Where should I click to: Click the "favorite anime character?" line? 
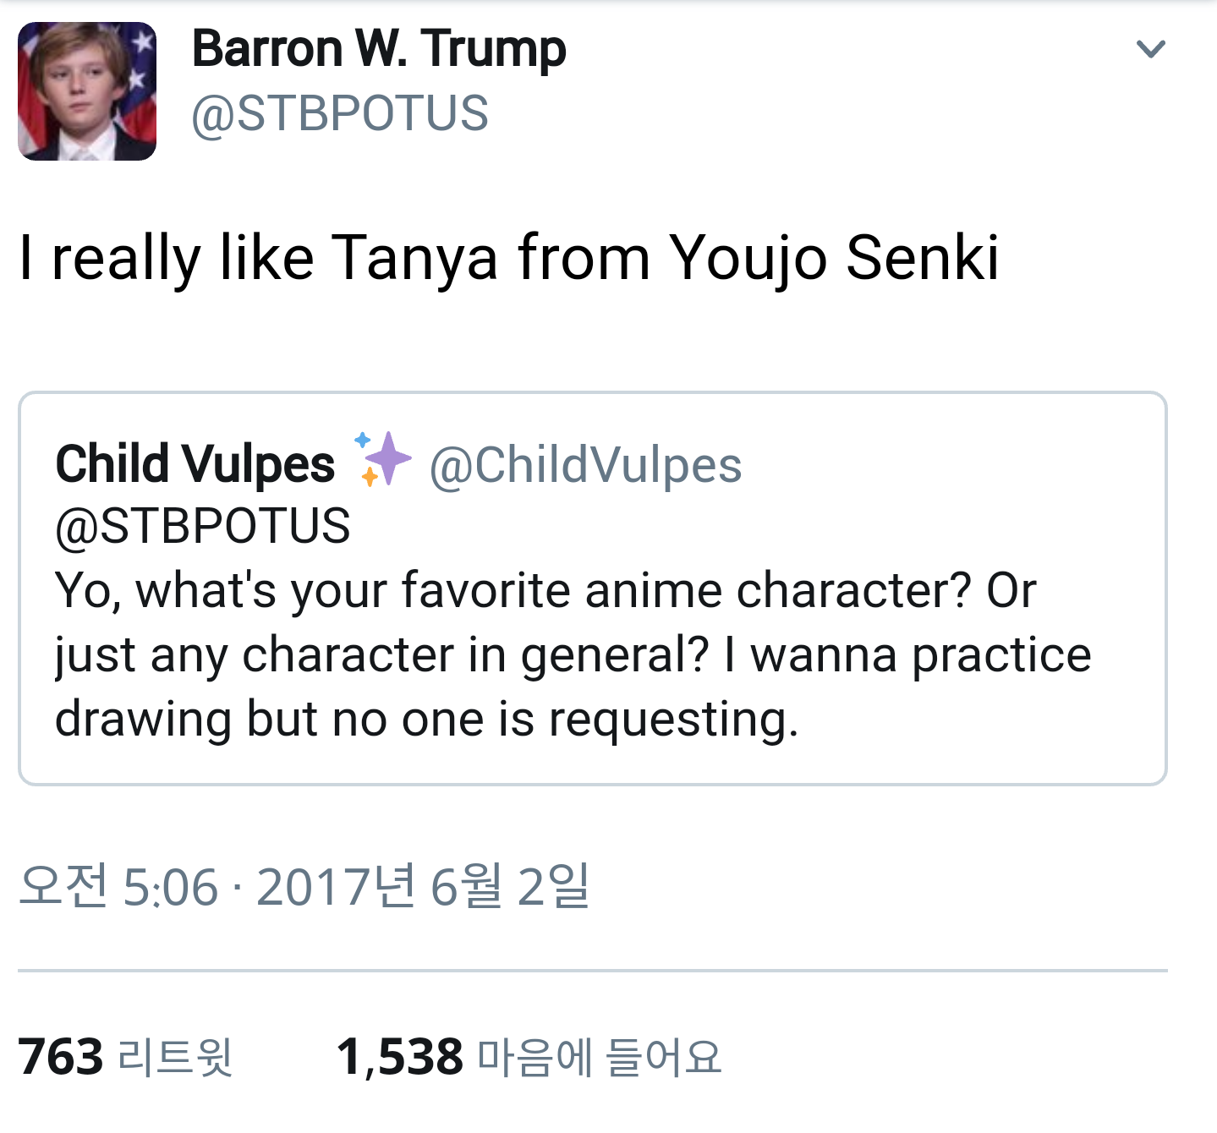click(545, 590)
